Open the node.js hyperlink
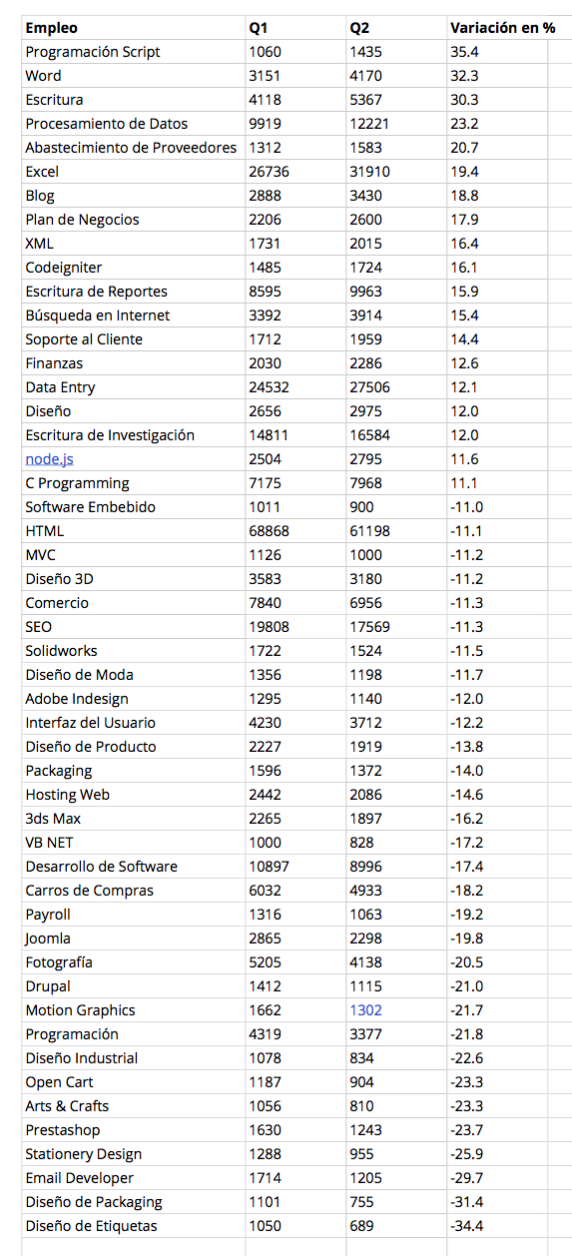This screenshot has width=572, height=1256. (x=49, y=459)
